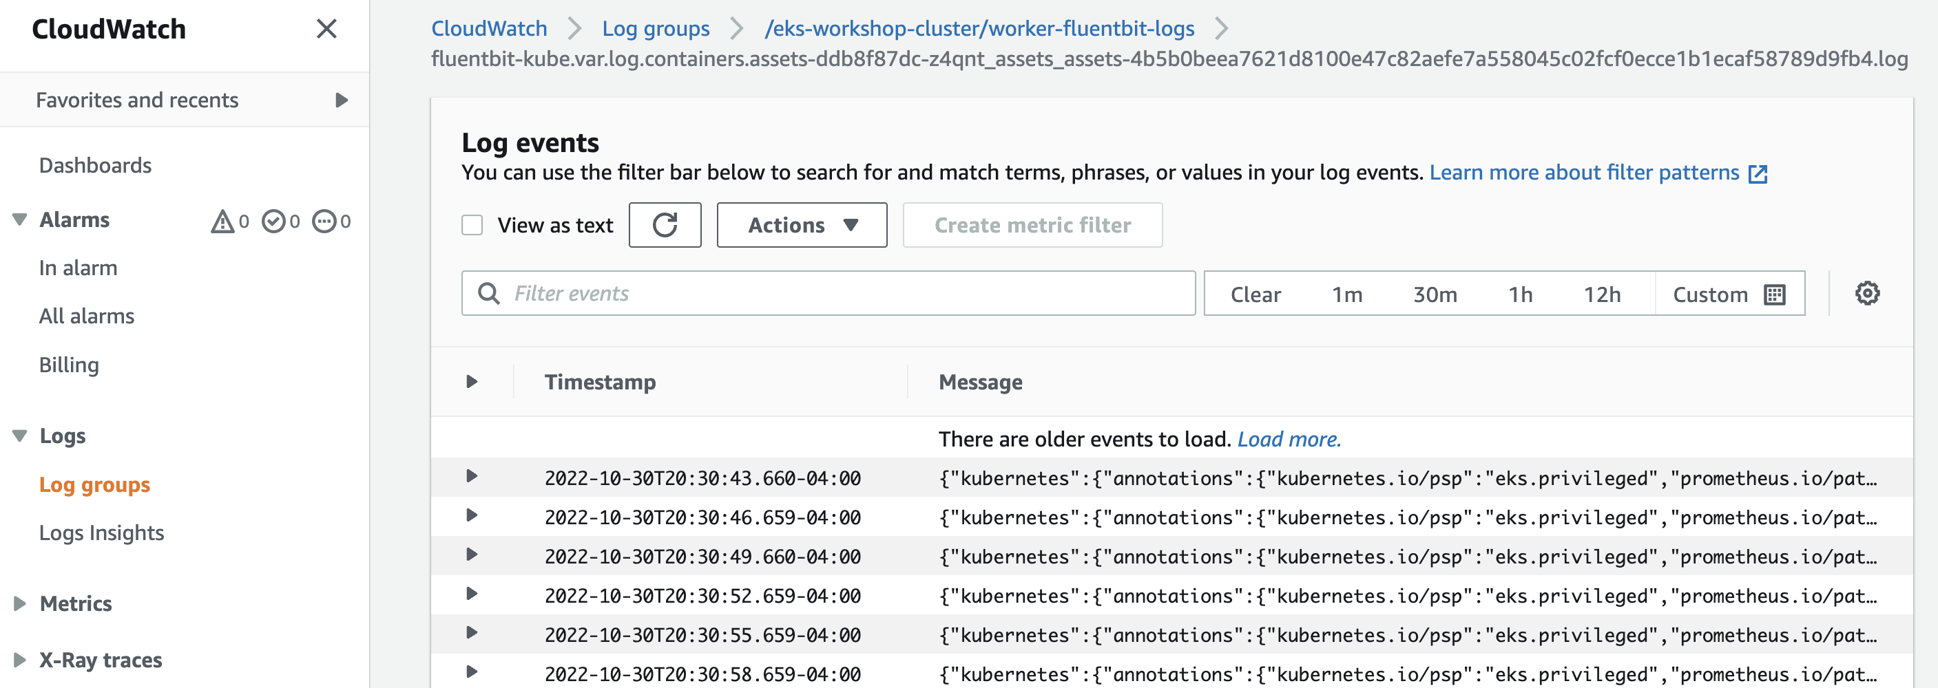Go to CloudWatch breadcrumb link

tap(489, 29)
